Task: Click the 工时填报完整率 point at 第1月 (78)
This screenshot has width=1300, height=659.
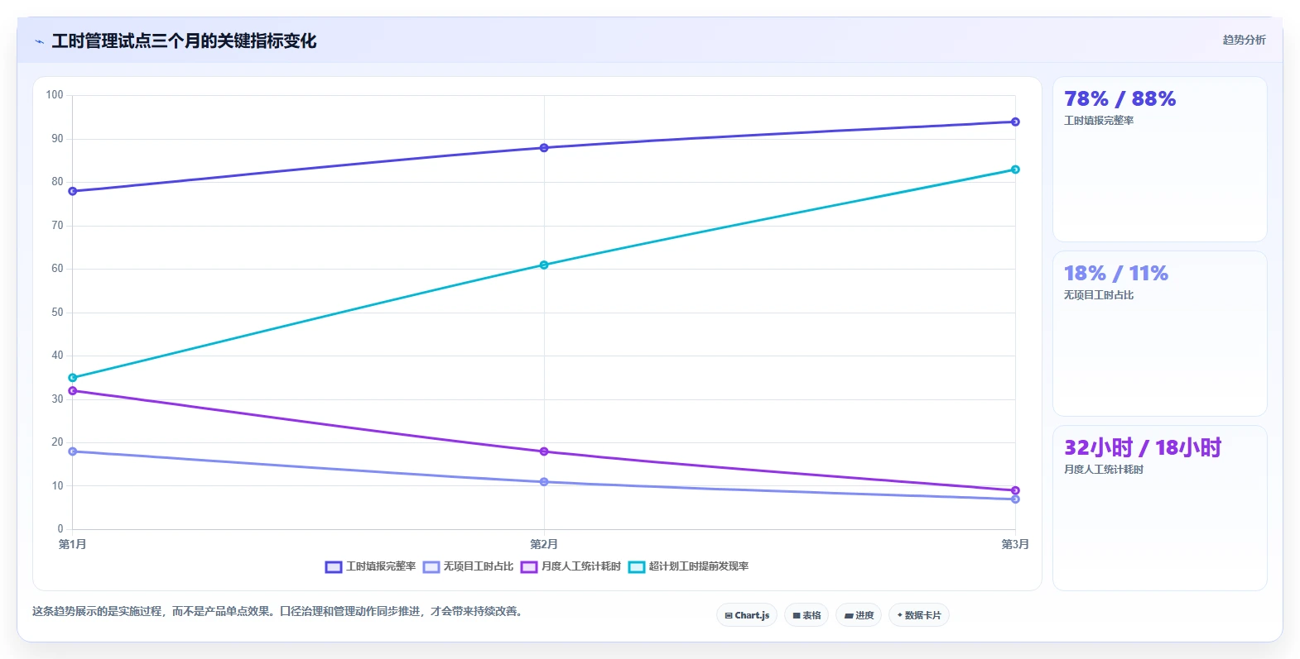Action: pyautogui.click(x=73, y=191)
